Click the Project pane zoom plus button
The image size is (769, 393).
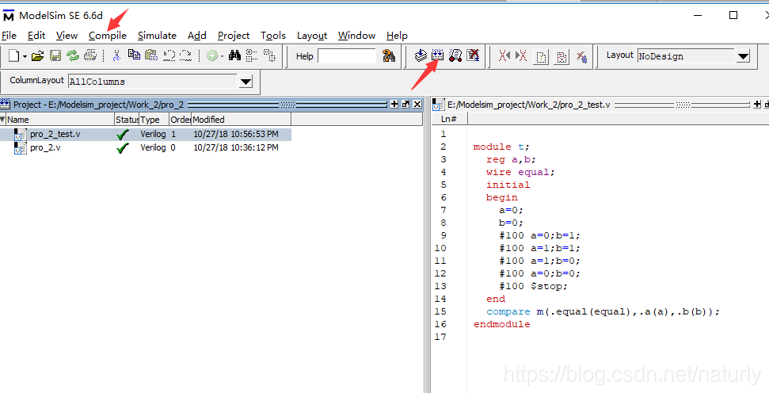tap(394, 104)
